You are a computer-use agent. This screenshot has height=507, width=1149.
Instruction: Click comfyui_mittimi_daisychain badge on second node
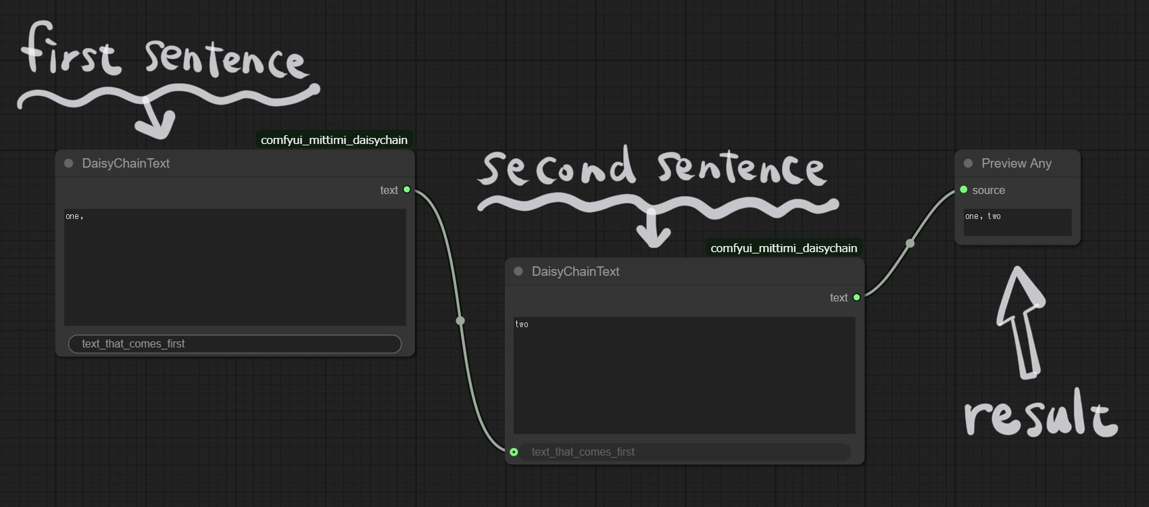tap(784, 248)
